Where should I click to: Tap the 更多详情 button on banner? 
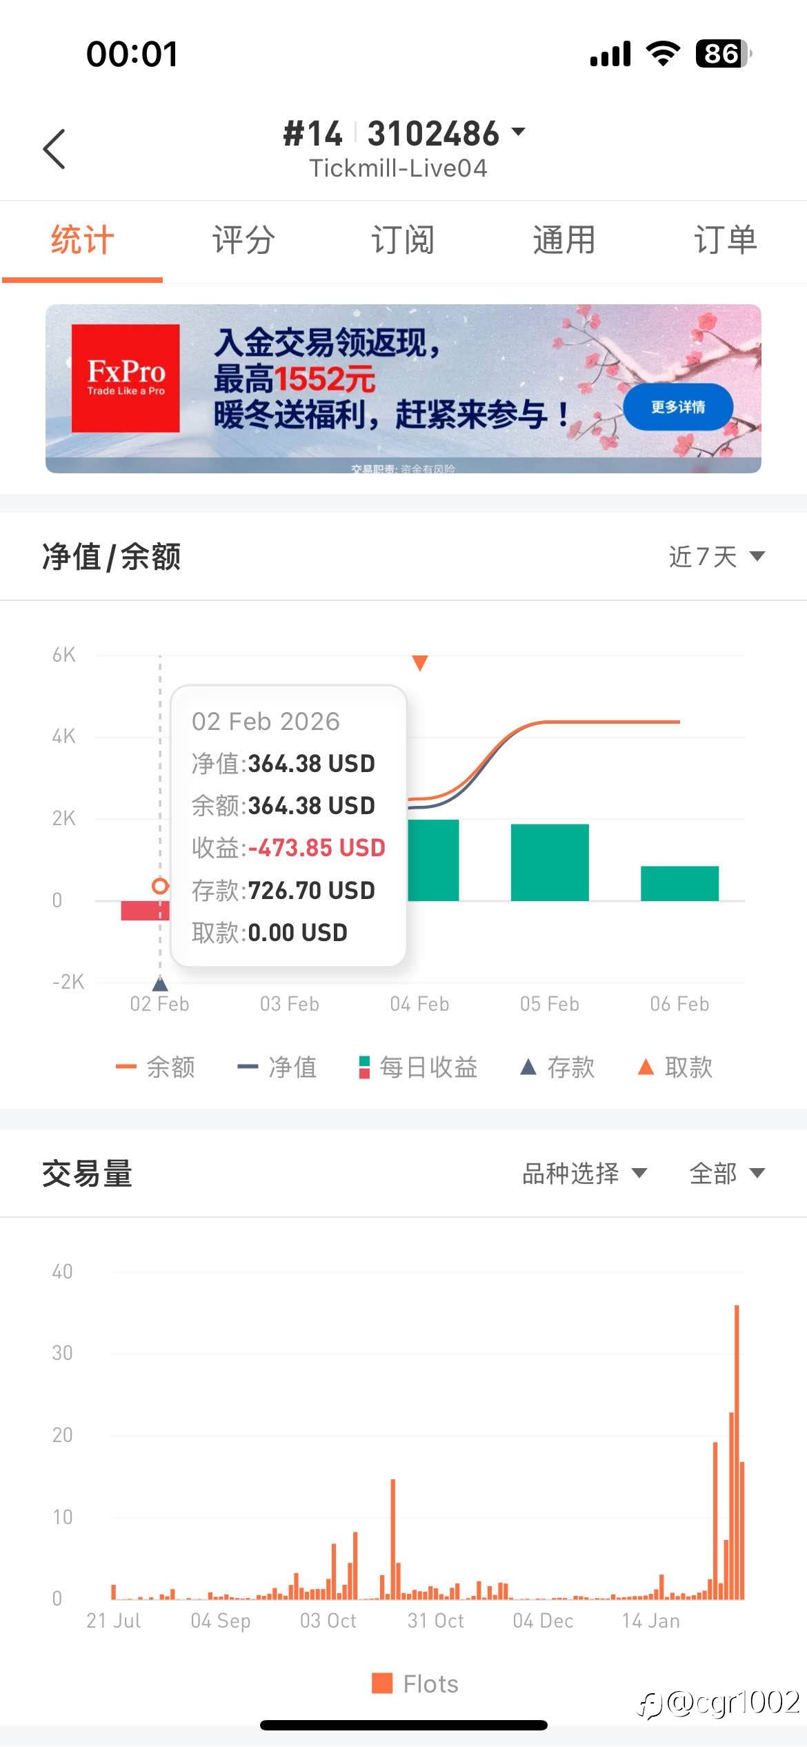click(677, 407)
